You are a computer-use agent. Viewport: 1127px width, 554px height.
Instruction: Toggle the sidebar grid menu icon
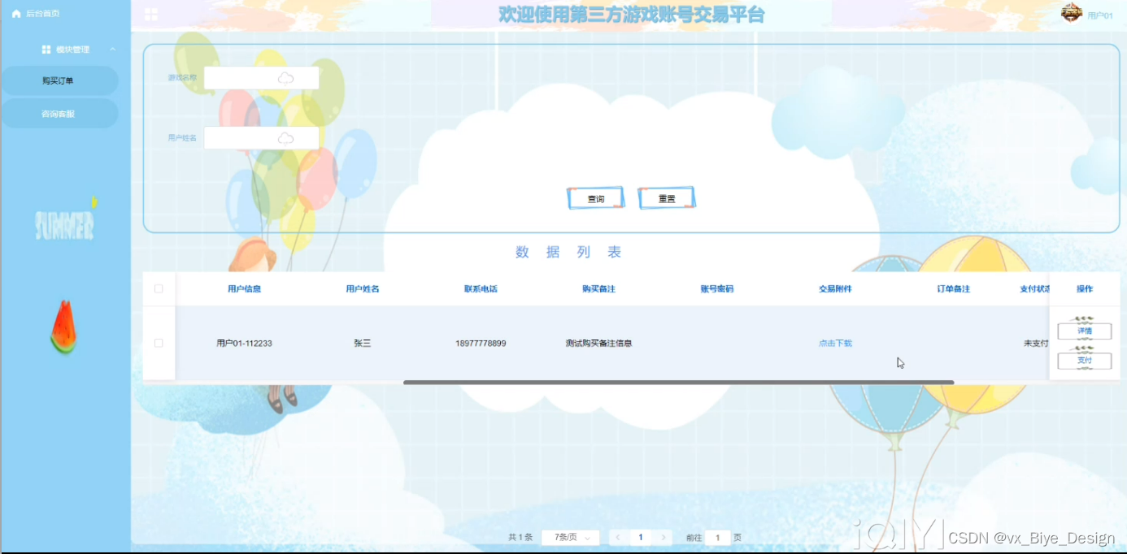[x=151, y=14]
